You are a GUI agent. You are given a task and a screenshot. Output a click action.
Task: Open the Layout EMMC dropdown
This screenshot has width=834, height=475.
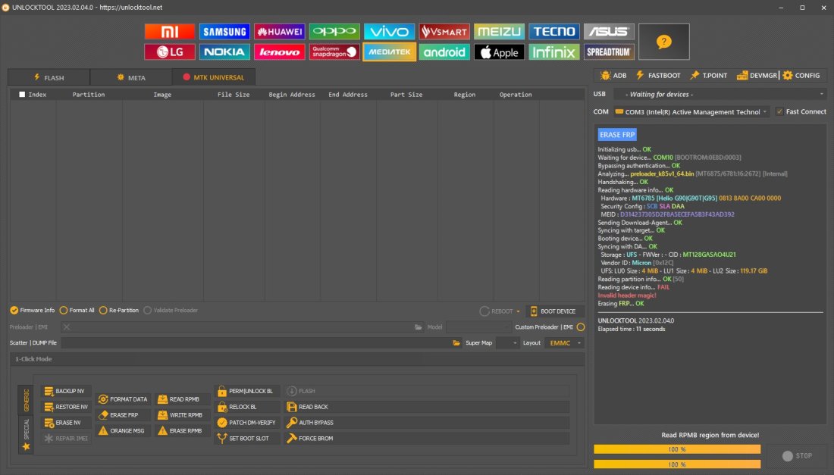pyautogui.click(x=564, y=343)
